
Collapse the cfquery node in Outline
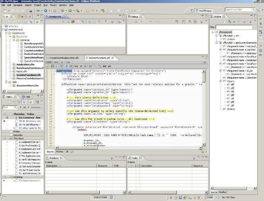coord(220,81)
